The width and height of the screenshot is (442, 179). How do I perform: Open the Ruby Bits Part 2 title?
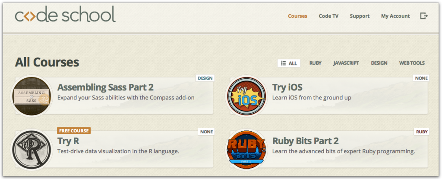pos(305,141)
